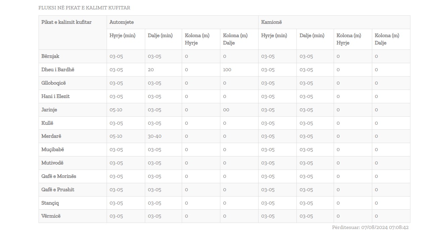Select the Muçibabë row label
This screenshot has height=239, width=447.
point(53,149)
